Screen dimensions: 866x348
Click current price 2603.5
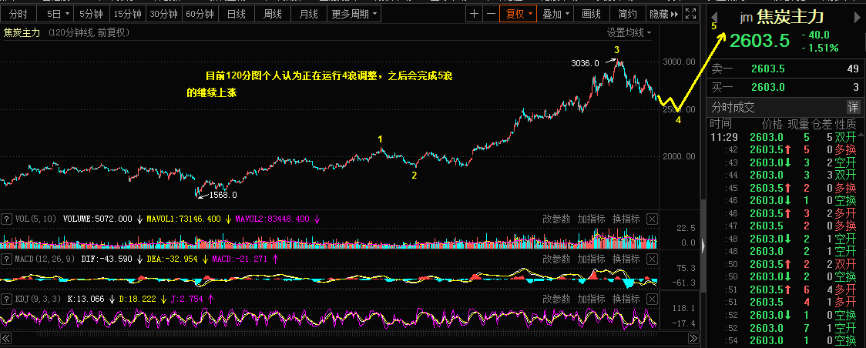tap(760, 41)
